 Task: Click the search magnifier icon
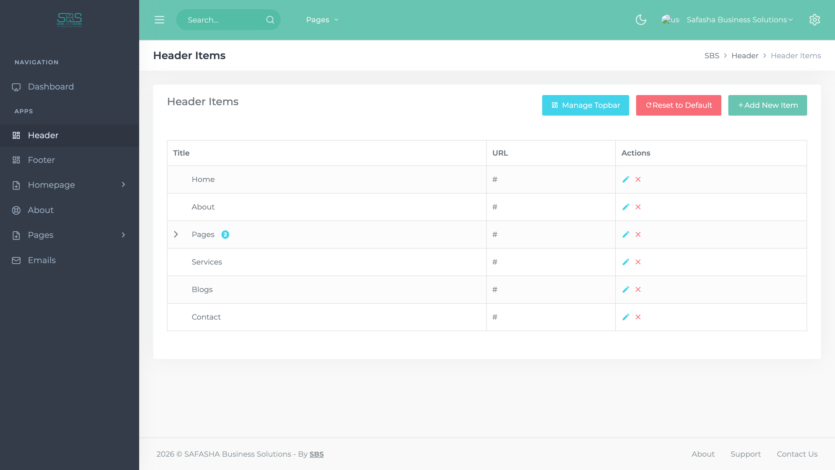(x=270, y=20)
